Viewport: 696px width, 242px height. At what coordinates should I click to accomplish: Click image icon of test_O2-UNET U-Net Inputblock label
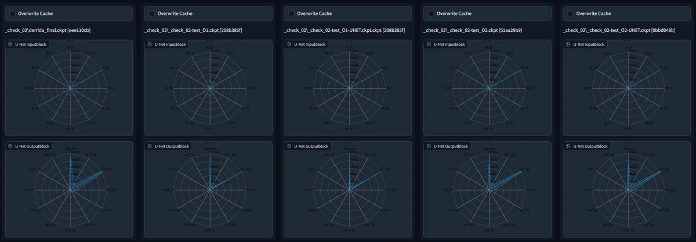pyautogui.click(x=568, y=44)
